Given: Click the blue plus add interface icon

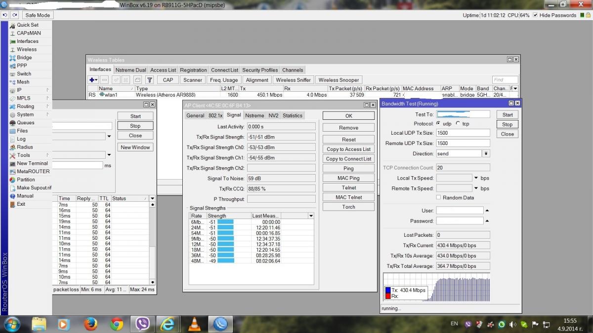Looking at the screenshot, I should point(93,80).
